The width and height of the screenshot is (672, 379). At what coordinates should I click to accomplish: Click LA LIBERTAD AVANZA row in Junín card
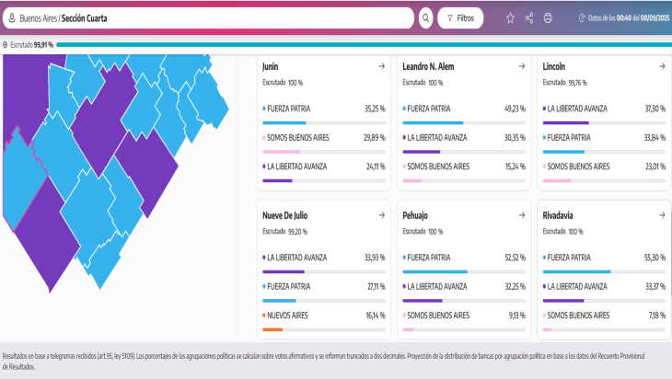click(x=324, y=167)
